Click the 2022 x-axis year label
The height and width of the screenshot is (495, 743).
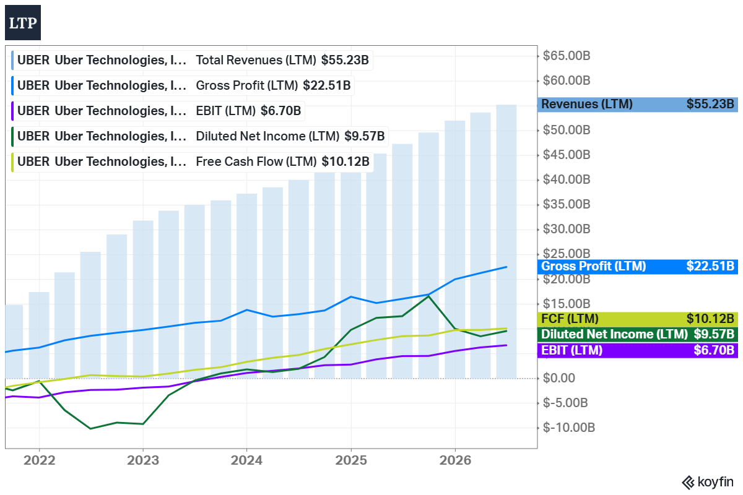39,461
